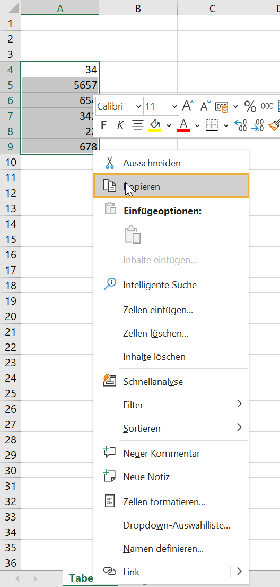Open borders dropdown arrow
The height and width of the screenshot is (587, 280).
tap(226, 125)
